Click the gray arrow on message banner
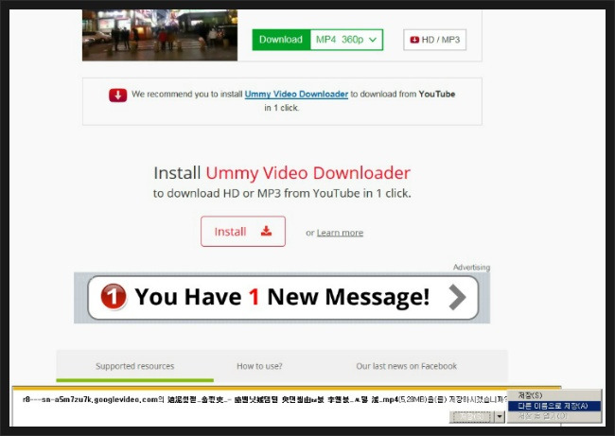615x436 pixels. [x=457, y=297]
